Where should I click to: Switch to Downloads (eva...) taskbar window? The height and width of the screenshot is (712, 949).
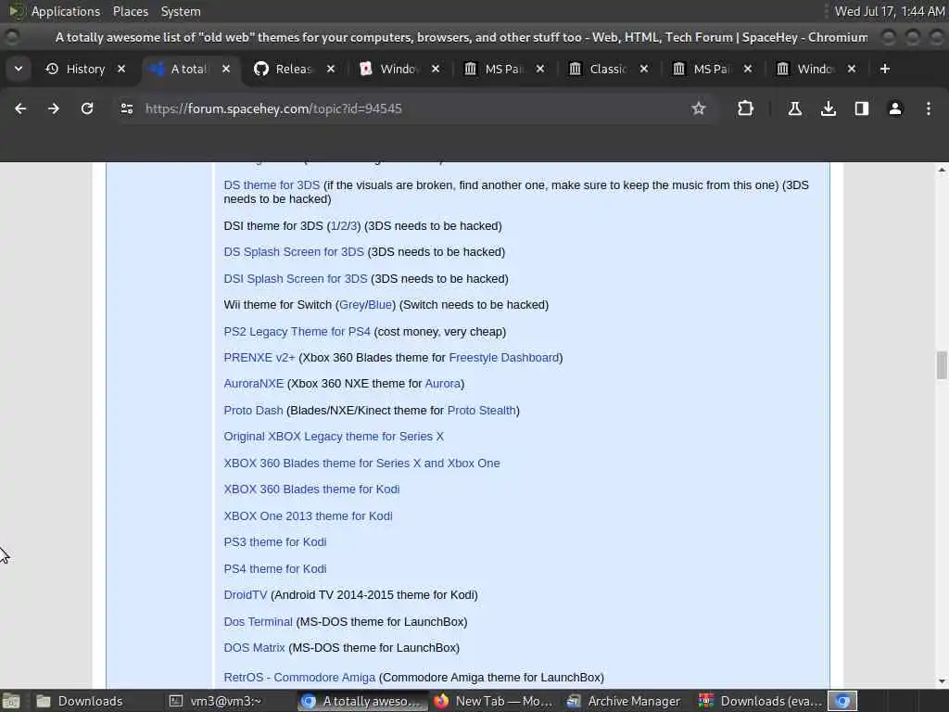[760, 701]
